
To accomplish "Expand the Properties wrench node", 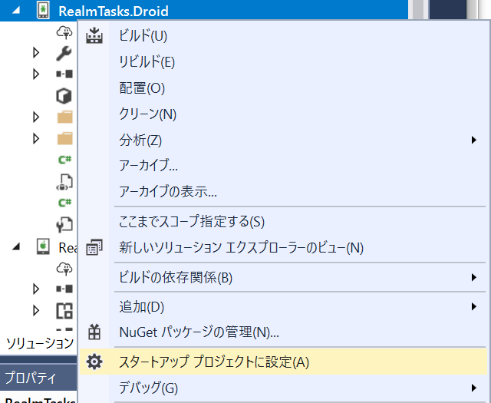I will pos(36,53).
